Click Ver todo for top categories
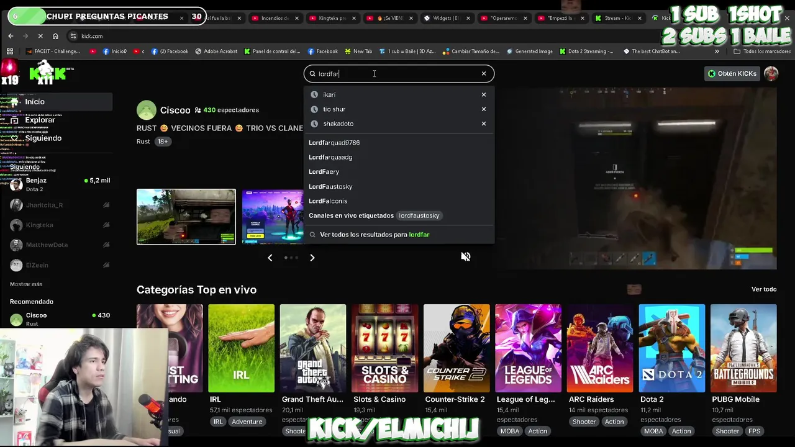 [x=764, y=289]
